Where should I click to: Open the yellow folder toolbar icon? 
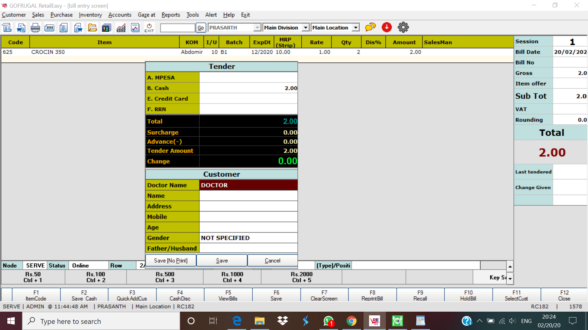(x=92, y=28)
